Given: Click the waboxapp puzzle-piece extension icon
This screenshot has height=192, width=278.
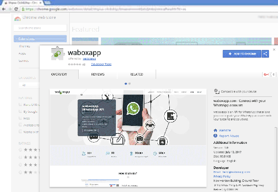Looking at the screenshot, I should (x=57, y=53).
